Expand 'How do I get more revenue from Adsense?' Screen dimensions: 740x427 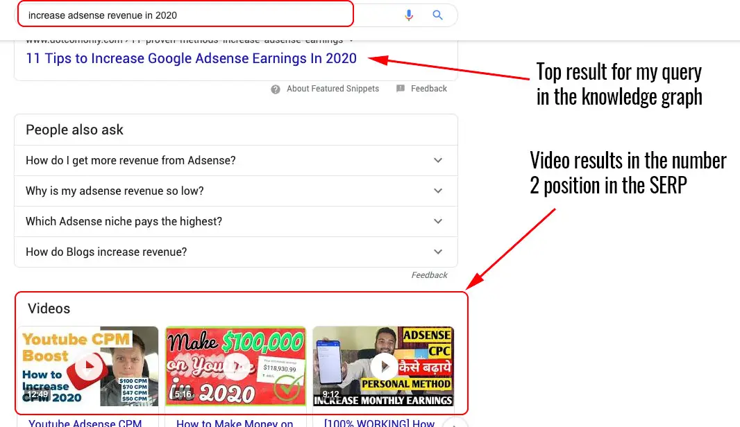[235, 160]
